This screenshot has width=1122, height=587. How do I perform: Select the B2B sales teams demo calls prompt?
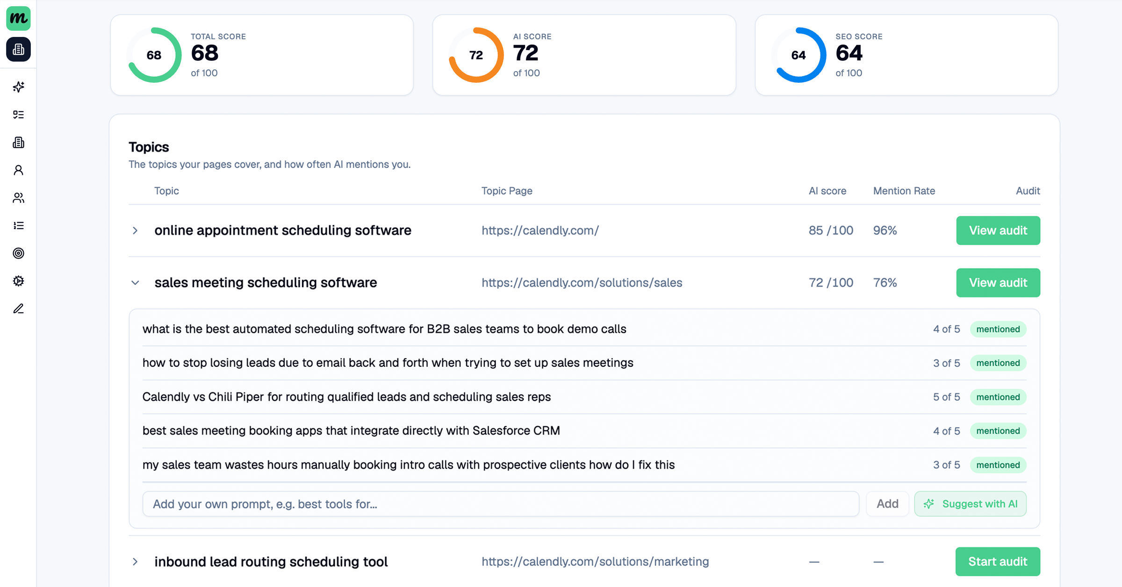584,329
